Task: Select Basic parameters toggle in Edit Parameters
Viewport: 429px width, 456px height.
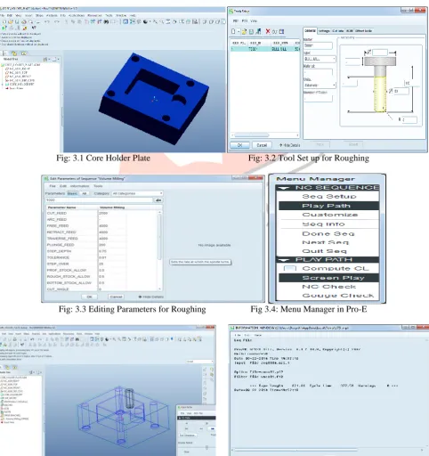Action: click(72, 193)
